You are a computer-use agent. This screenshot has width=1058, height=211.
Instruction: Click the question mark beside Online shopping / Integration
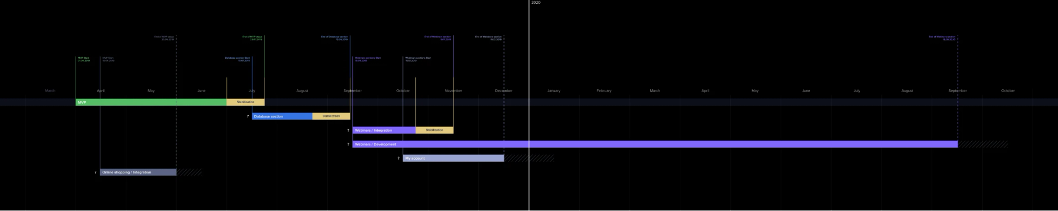(96, 172)
